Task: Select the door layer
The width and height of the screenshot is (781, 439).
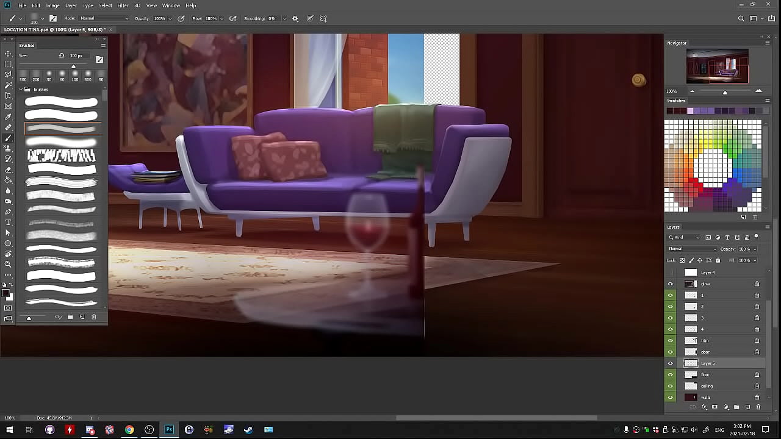Action: point(708,352)
